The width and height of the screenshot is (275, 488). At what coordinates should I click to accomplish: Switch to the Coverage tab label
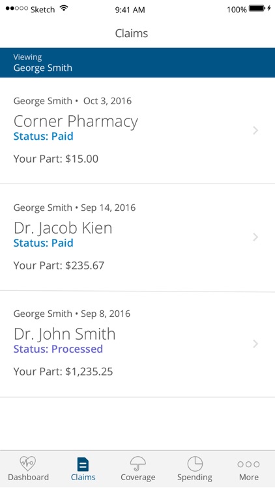point(137,478)
